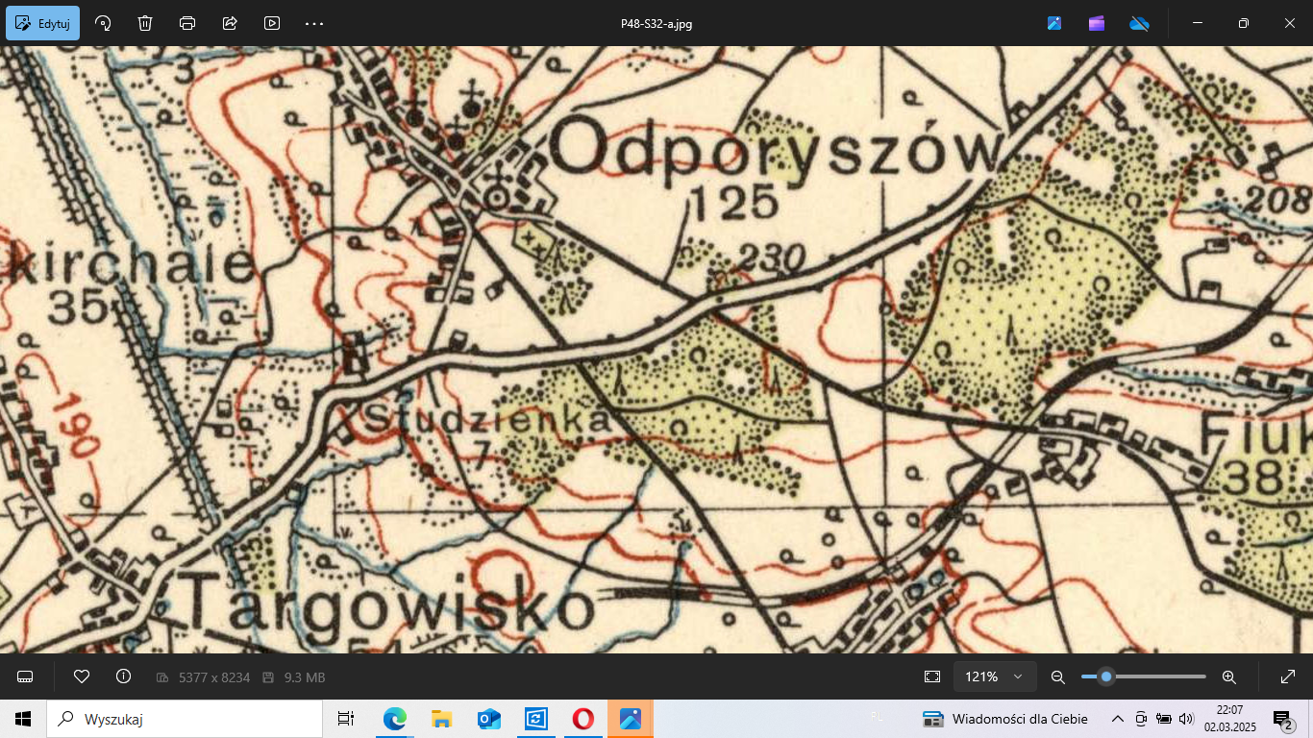The image size is (1313, 738).
Task: Open the share options icon
Action: point(230,23)
